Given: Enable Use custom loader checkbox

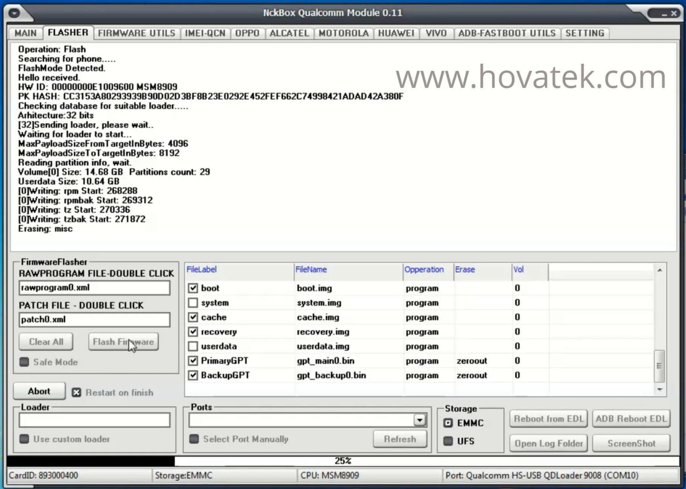Looking at the screenshot, I should coord(24,439).
